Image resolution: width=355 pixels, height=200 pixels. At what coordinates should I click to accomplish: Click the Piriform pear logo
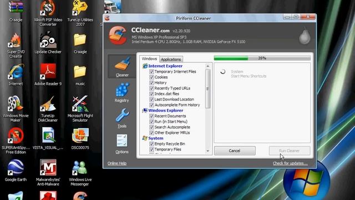pos(305,37)
